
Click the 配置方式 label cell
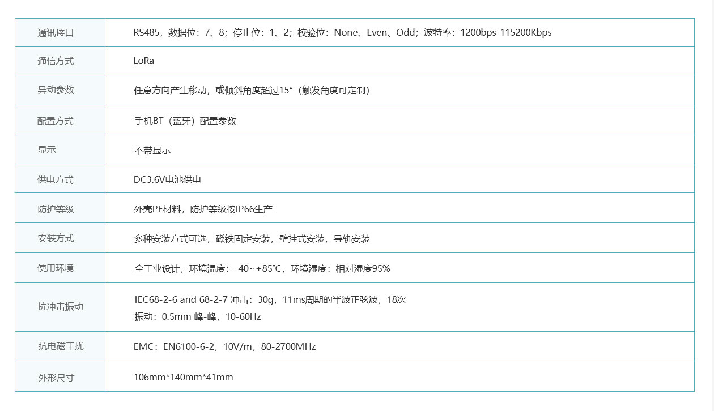point(56,121)
